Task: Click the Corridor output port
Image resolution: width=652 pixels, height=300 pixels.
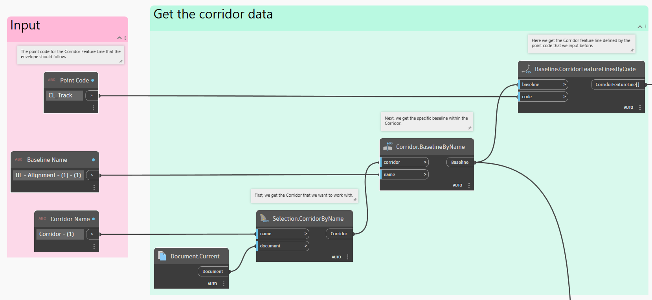Action: [x=339, y=234]
